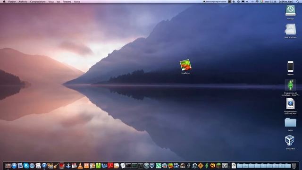302x170 pixels.
Task: Select the VirtualBox desktop icon
Action: (290, 140)
